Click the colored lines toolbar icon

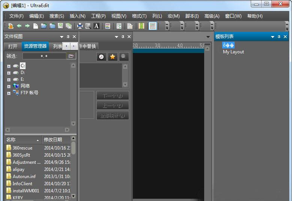pos(108,26)
